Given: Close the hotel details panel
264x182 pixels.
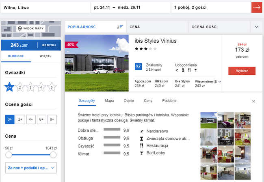Looking at the screenshot, I should point(253,101).
